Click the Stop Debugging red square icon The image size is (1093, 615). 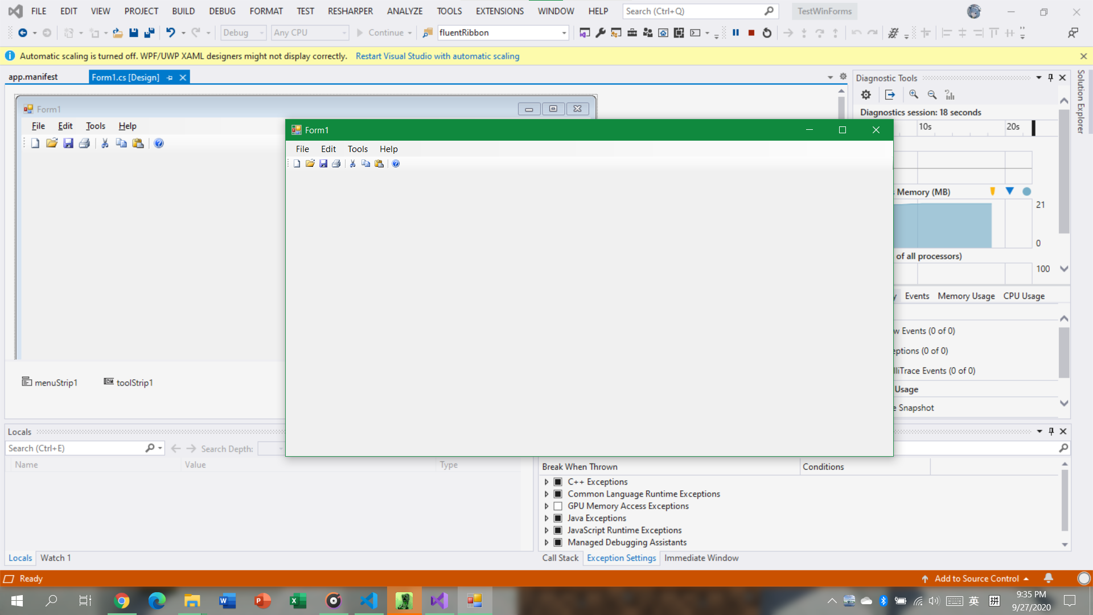[751, 33]
